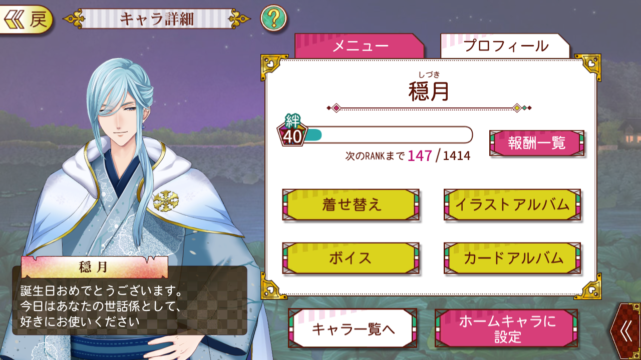Go back with the 戻 button

[26, 19]
